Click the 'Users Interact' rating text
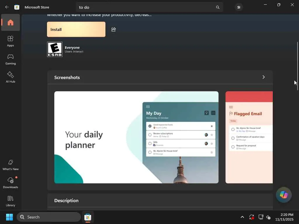This screenshot has width=299, height=224. point(74,52)
